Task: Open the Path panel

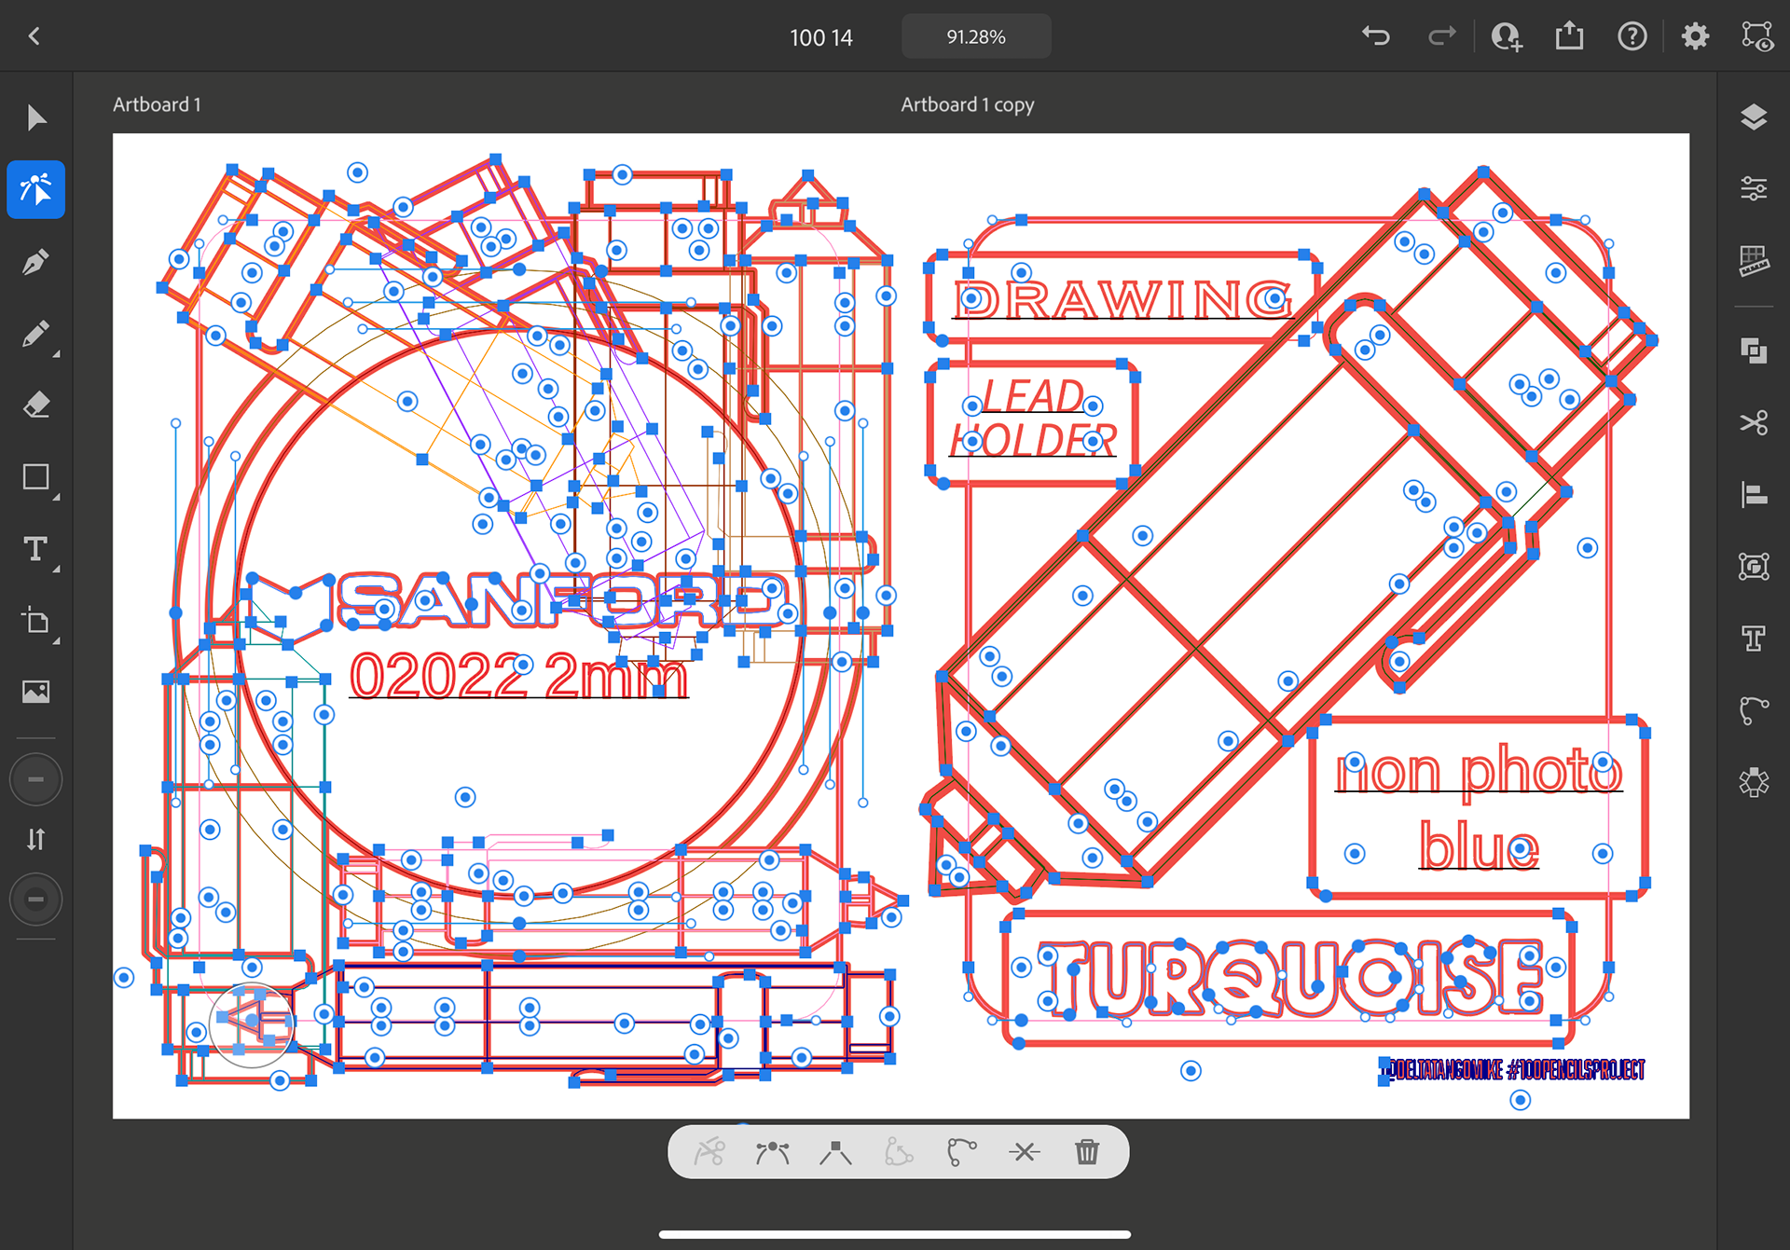Action: click(1754, 710)
